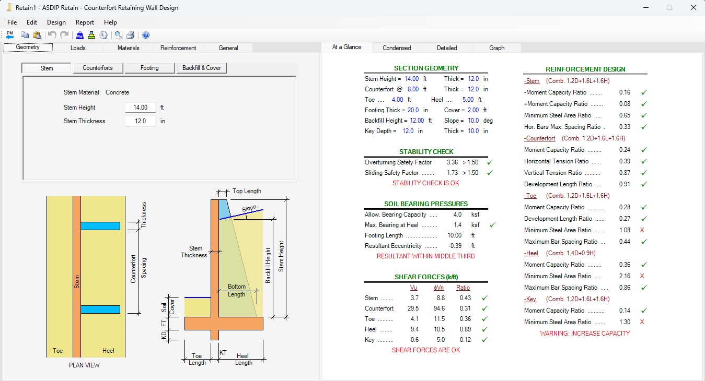Click the blue Kg weight units icon
705x381 pixels.
point(79,35)
